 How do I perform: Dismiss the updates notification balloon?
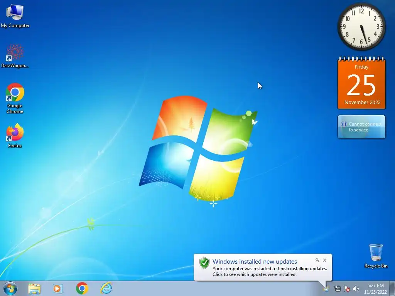325,260
